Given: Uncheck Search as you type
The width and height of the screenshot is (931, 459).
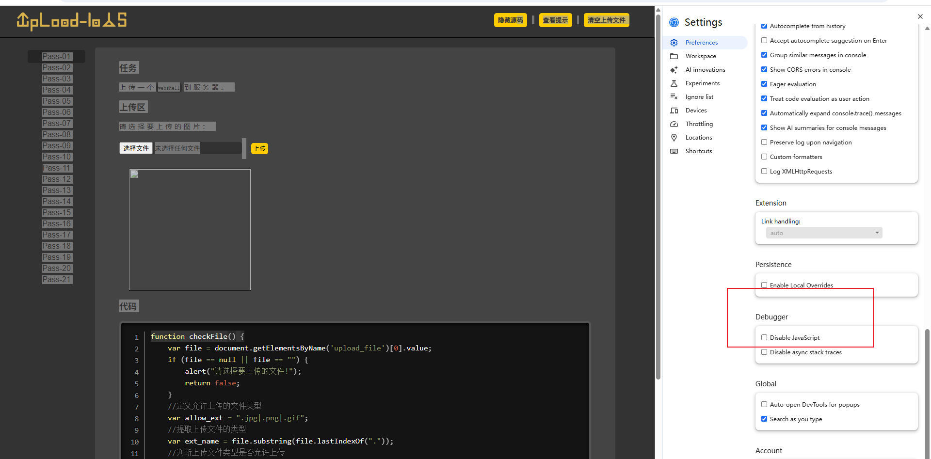Looking at the screenshot, I should tap(764, 419).
